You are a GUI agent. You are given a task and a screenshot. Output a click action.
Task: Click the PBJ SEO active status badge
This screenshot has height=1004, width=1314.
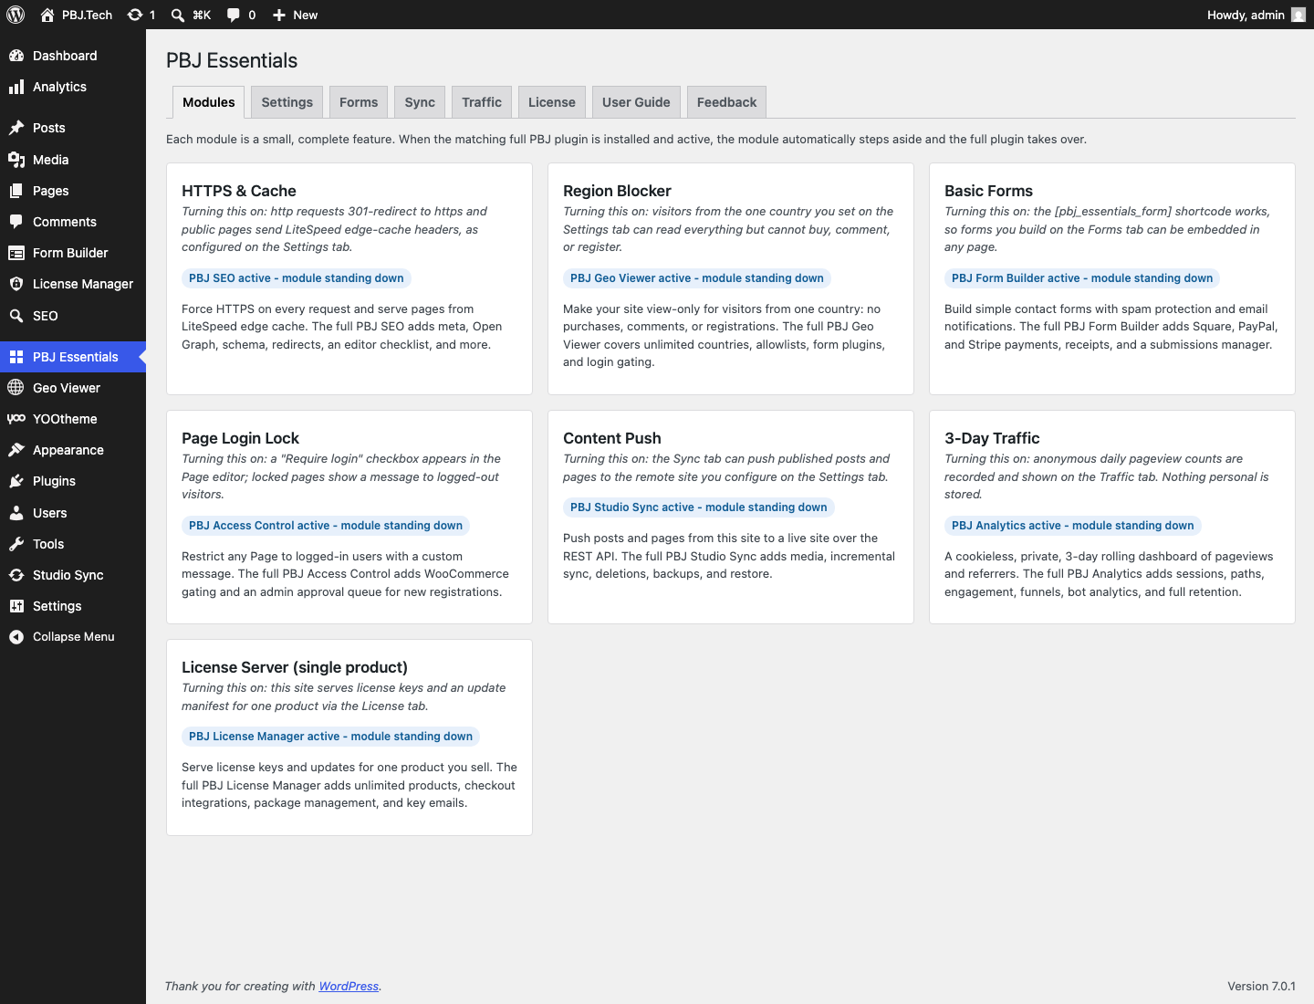click(297, 278)
